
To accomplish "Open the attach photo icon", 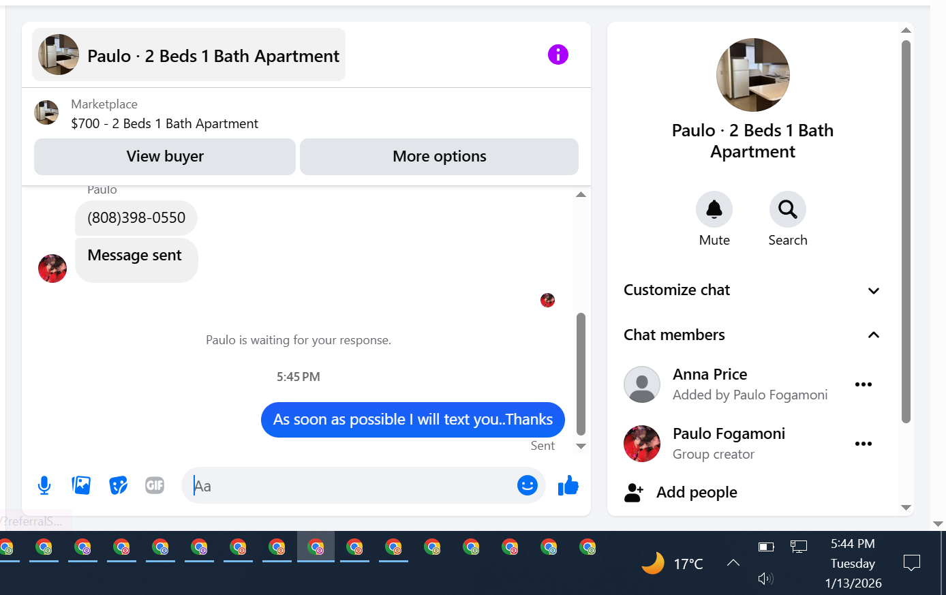I will coord(81,485).
